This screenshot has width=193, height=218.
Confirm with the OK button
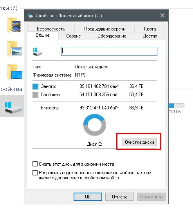click(x=88, y=197)
